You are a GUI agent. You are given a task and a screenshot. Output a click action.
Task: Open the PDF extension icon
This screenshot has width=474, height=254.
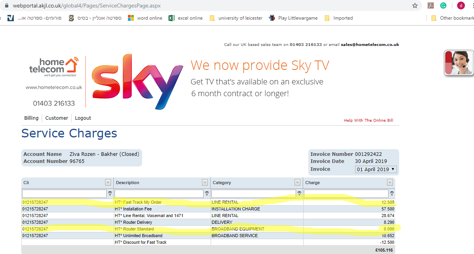coord(431,5)
